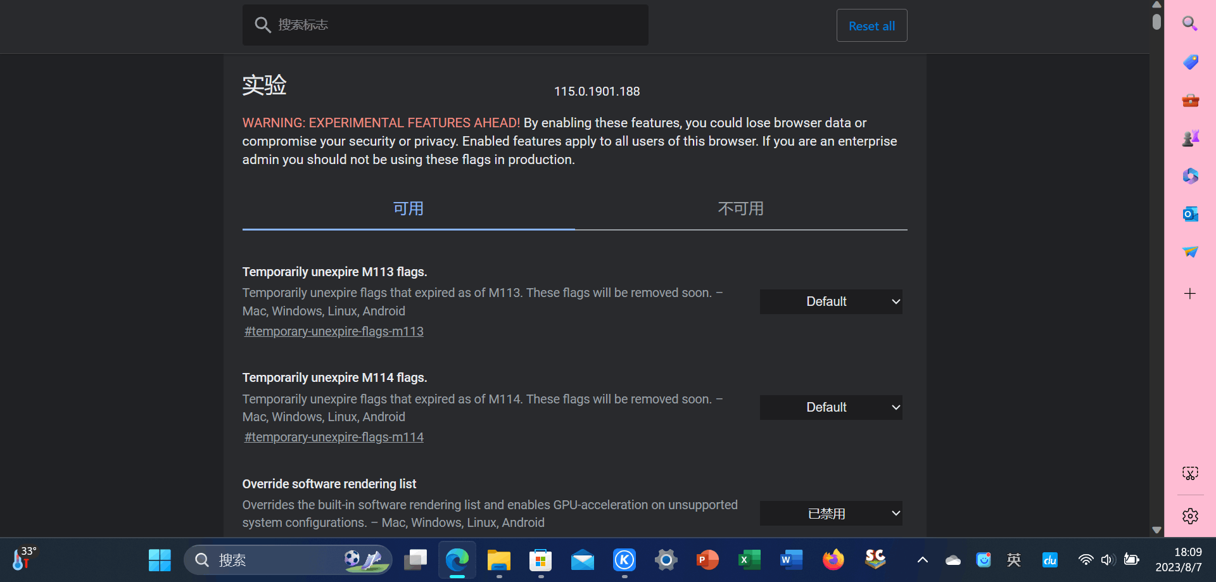Open sidebar settings gear icon

(1190, 516)
